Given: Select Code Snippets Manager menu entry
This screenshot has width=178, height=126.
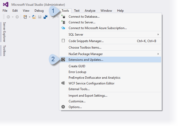Looking at the screenshot, I should pyautogui.click(x=86, y=41).
